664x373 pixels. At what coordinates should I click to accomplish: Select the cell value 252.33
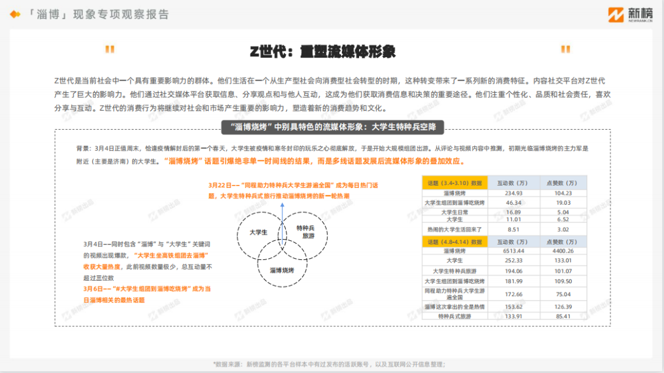click(x=513, y=261)
